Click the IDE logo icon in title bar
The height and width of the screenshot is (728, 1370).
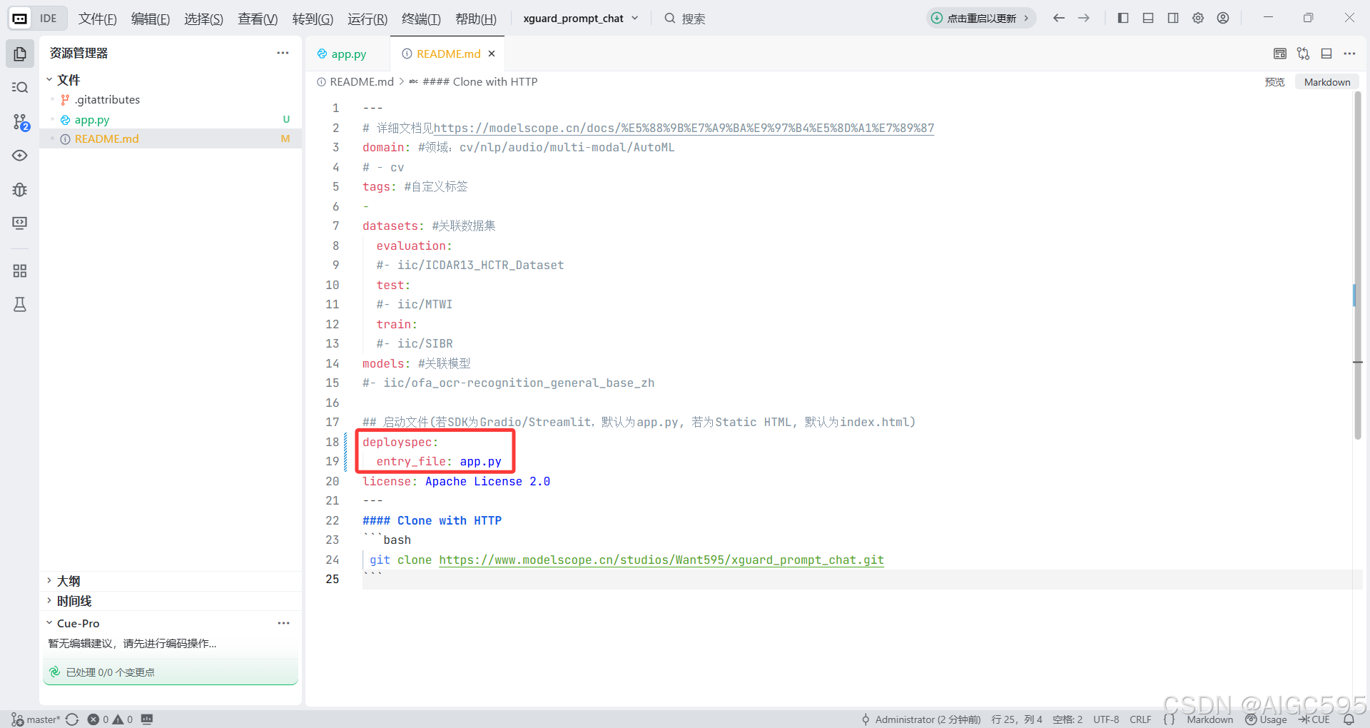pos(20,19)
